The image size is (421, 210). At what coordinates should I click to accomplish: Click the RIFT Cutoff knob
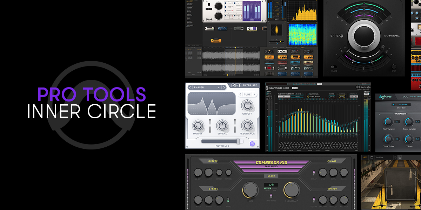247,105
